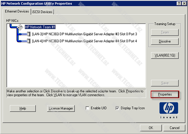Click the HP invent logo
The height and width of the screenshot is (134, 188).
[x=169, y=110]
